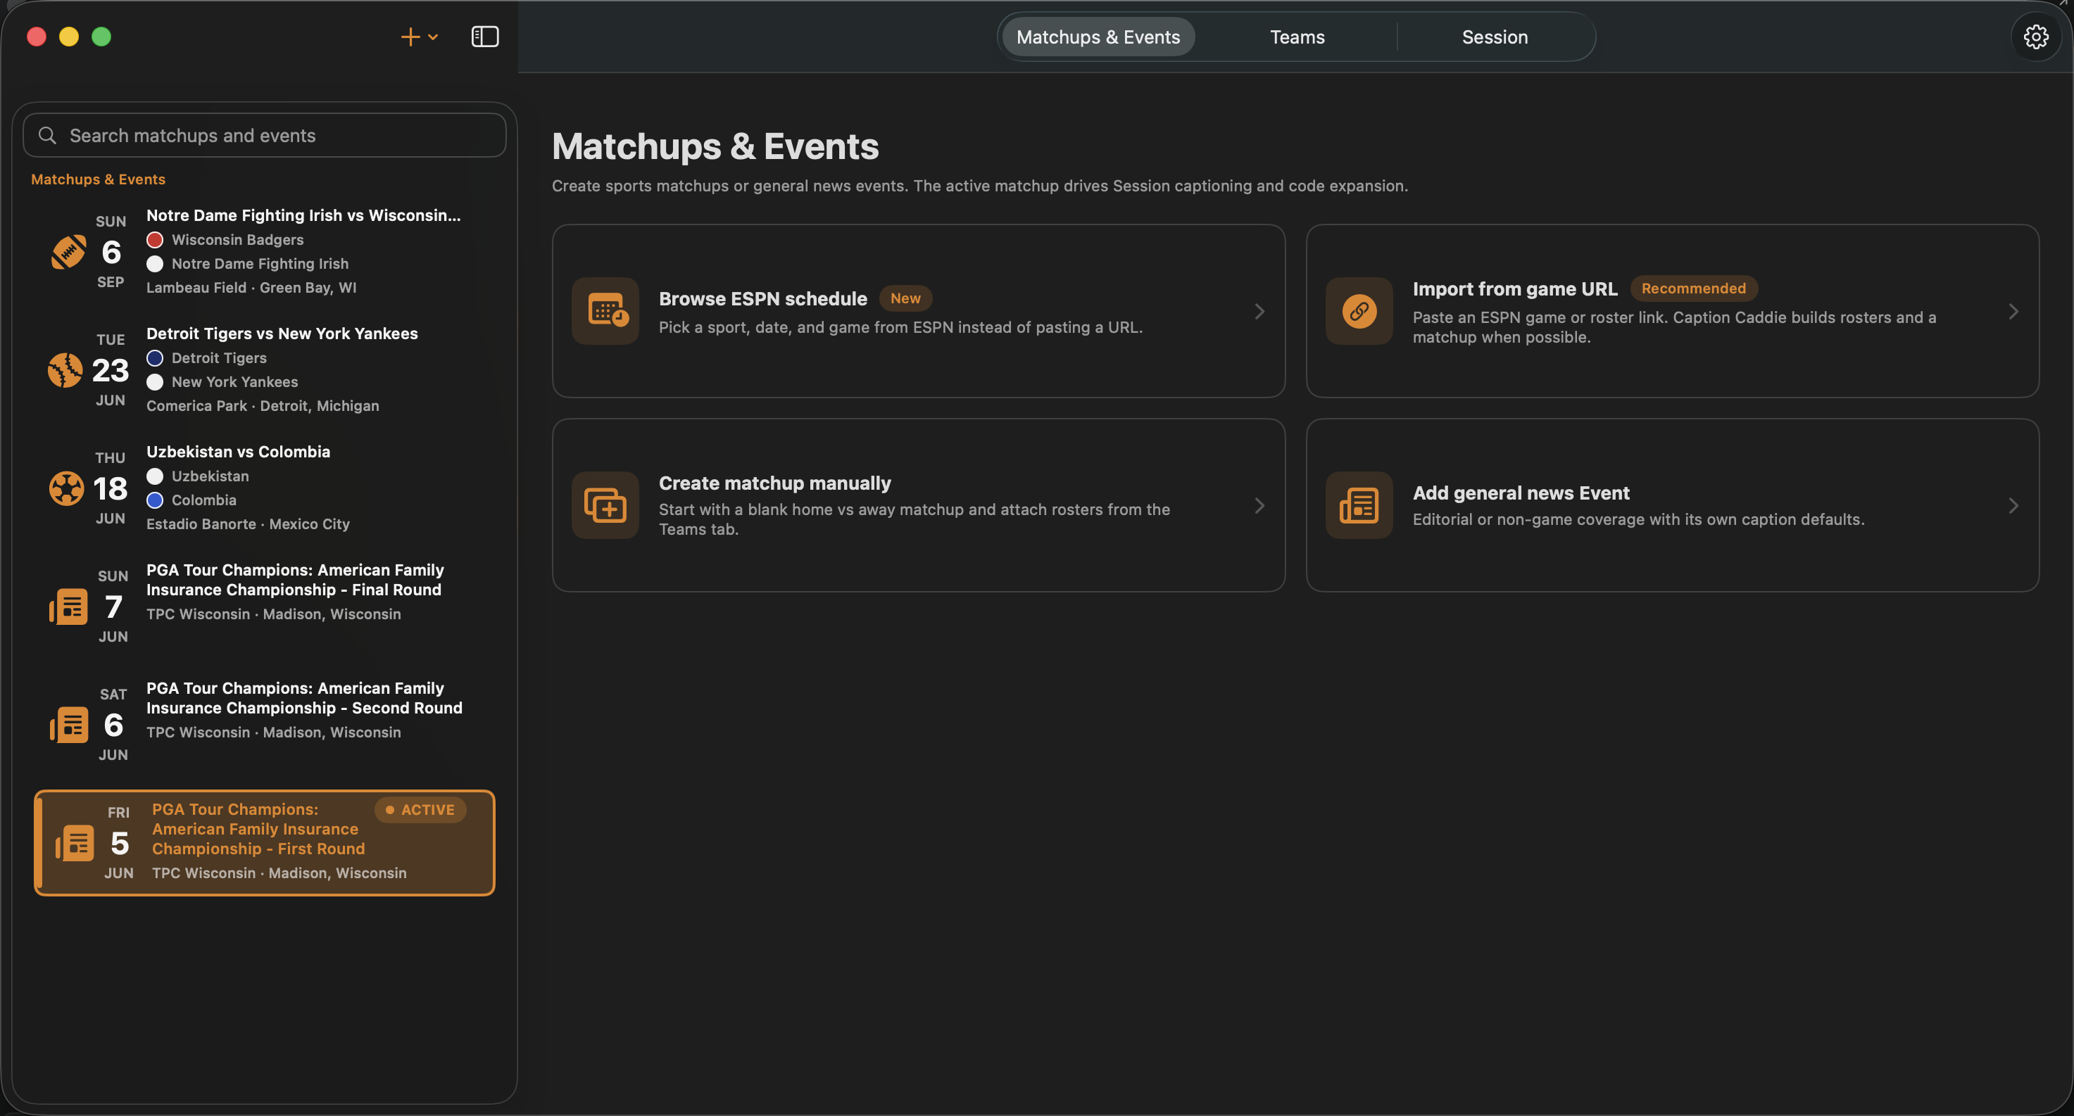This screenshot has height=1116, width=2074.
Task: Click the search magnifier icon
Action: 47,135
